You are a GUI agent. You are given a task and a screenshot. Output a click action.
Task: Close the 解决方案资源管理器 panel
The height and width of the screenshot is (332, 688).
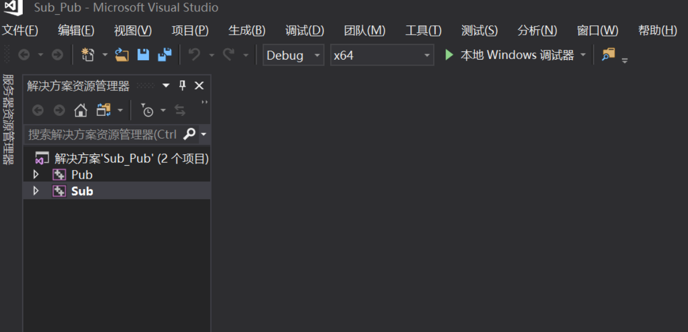tap(199, 86)
